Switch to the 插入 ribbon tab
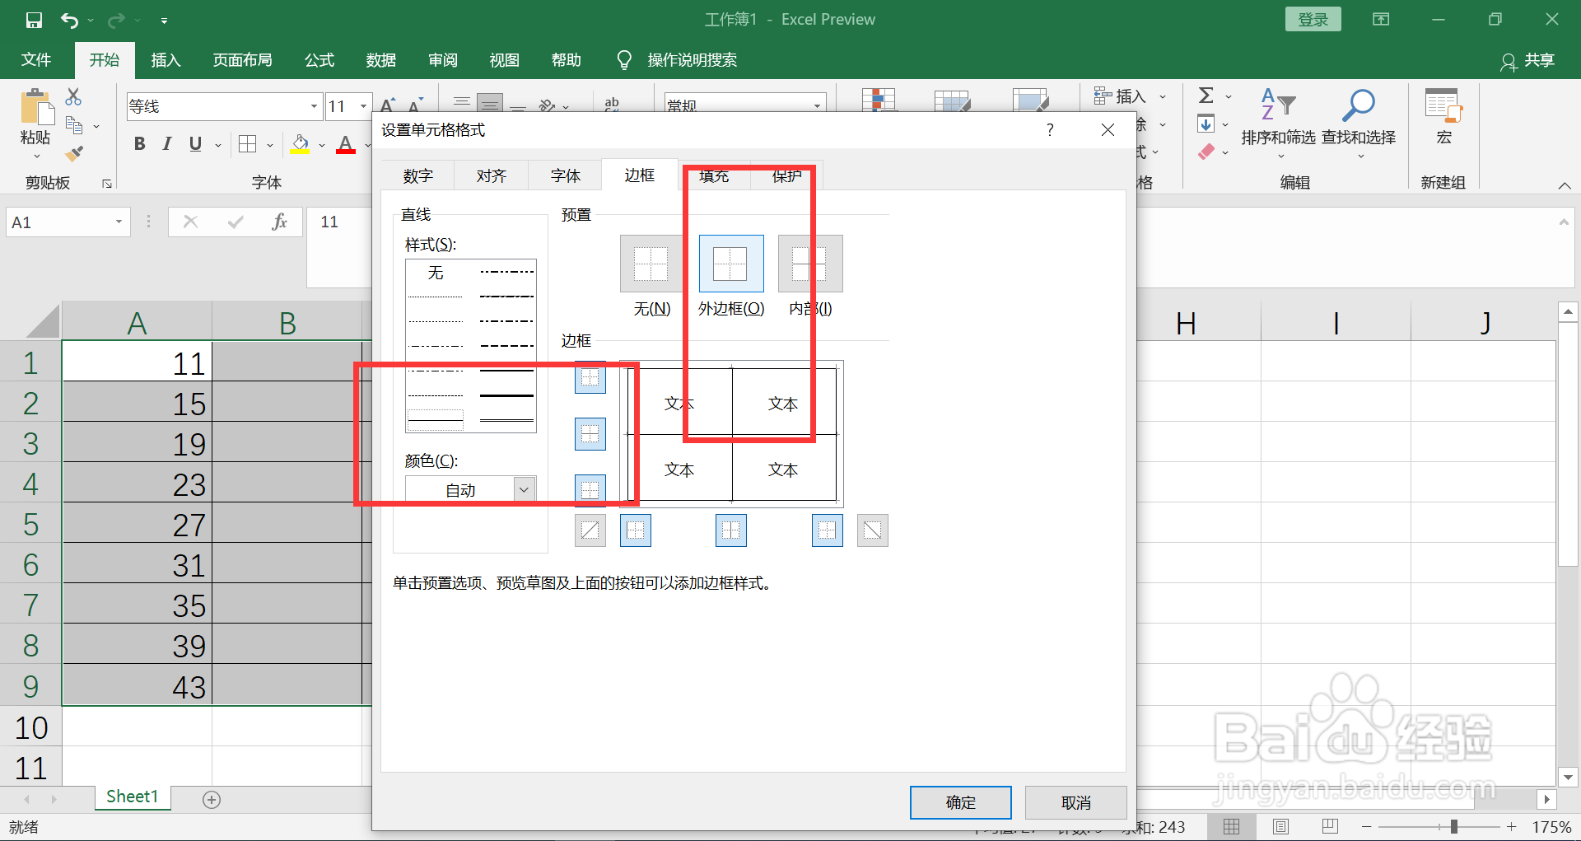 165,59
